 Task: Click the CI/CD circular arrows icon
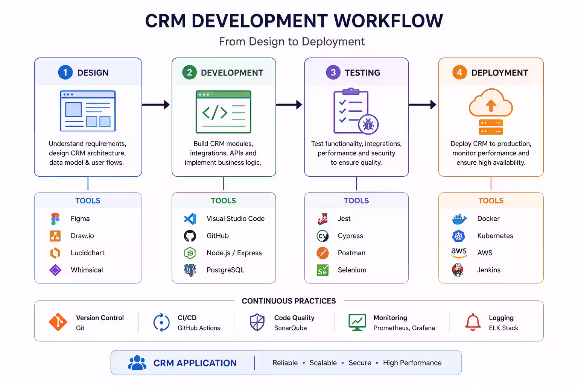pos(161,323)
